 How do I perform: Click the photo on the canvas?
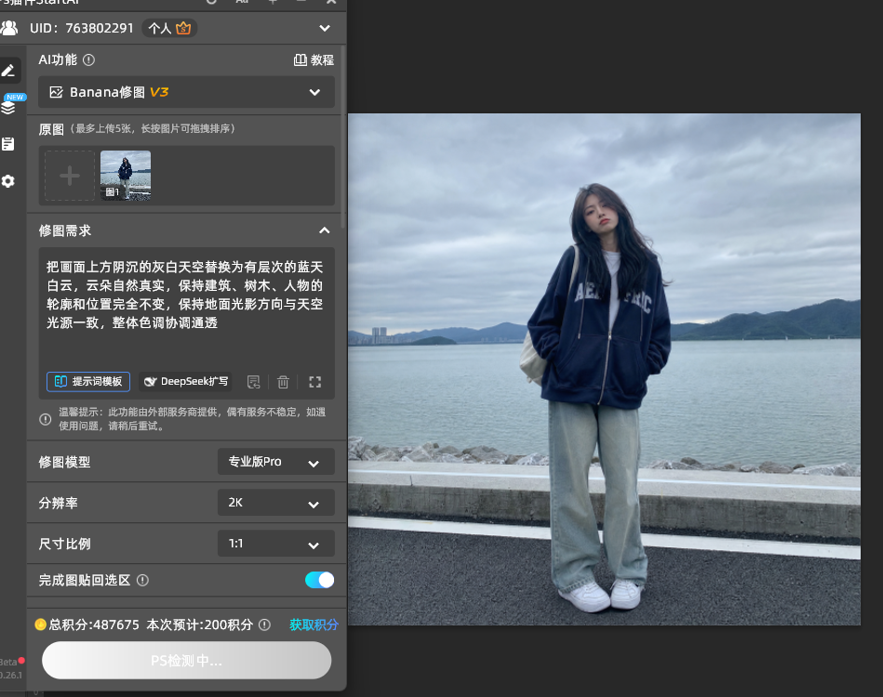click(604, 369)
